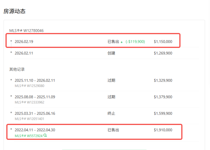The width and height of the screenshot is (210, 150).
Task: Click the current MLS®# W12780046 label
Action: [x=26, y=31]
